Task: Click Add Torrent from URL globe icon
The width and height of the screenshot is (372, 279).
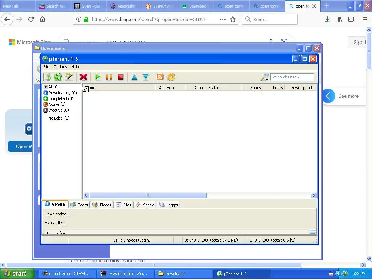Action: coord(58,77)
